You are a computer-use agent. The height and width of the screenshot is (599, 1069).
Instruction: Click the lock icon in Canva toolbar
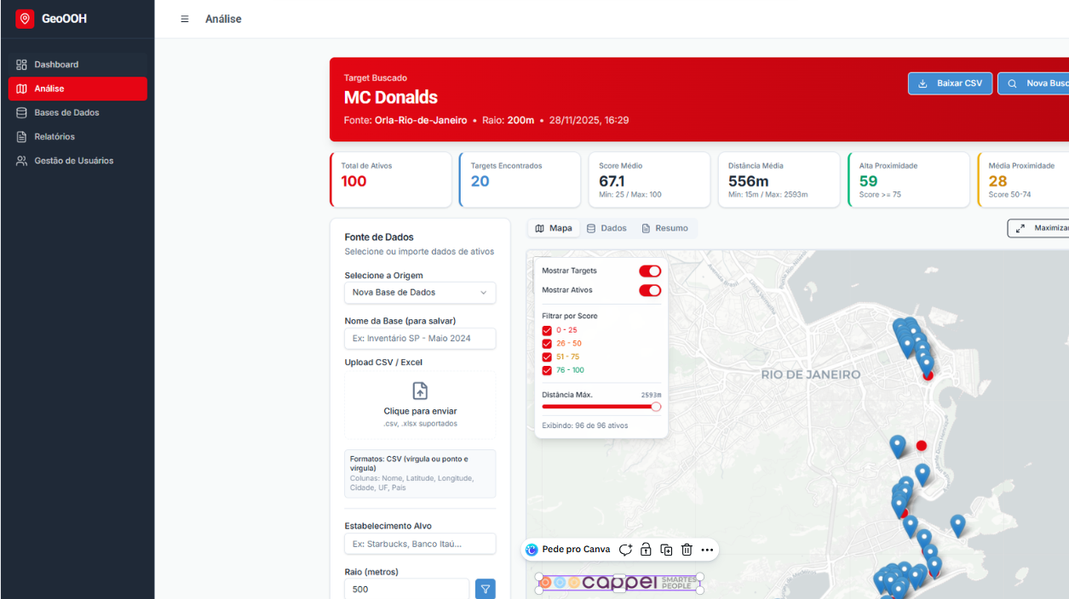(x=646, y=550)
